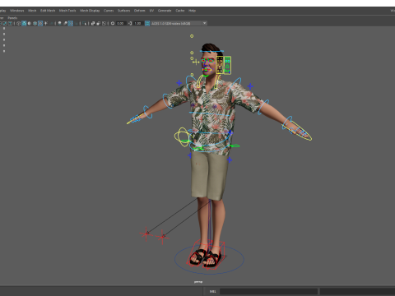Open the UV menu

(151, 11)
